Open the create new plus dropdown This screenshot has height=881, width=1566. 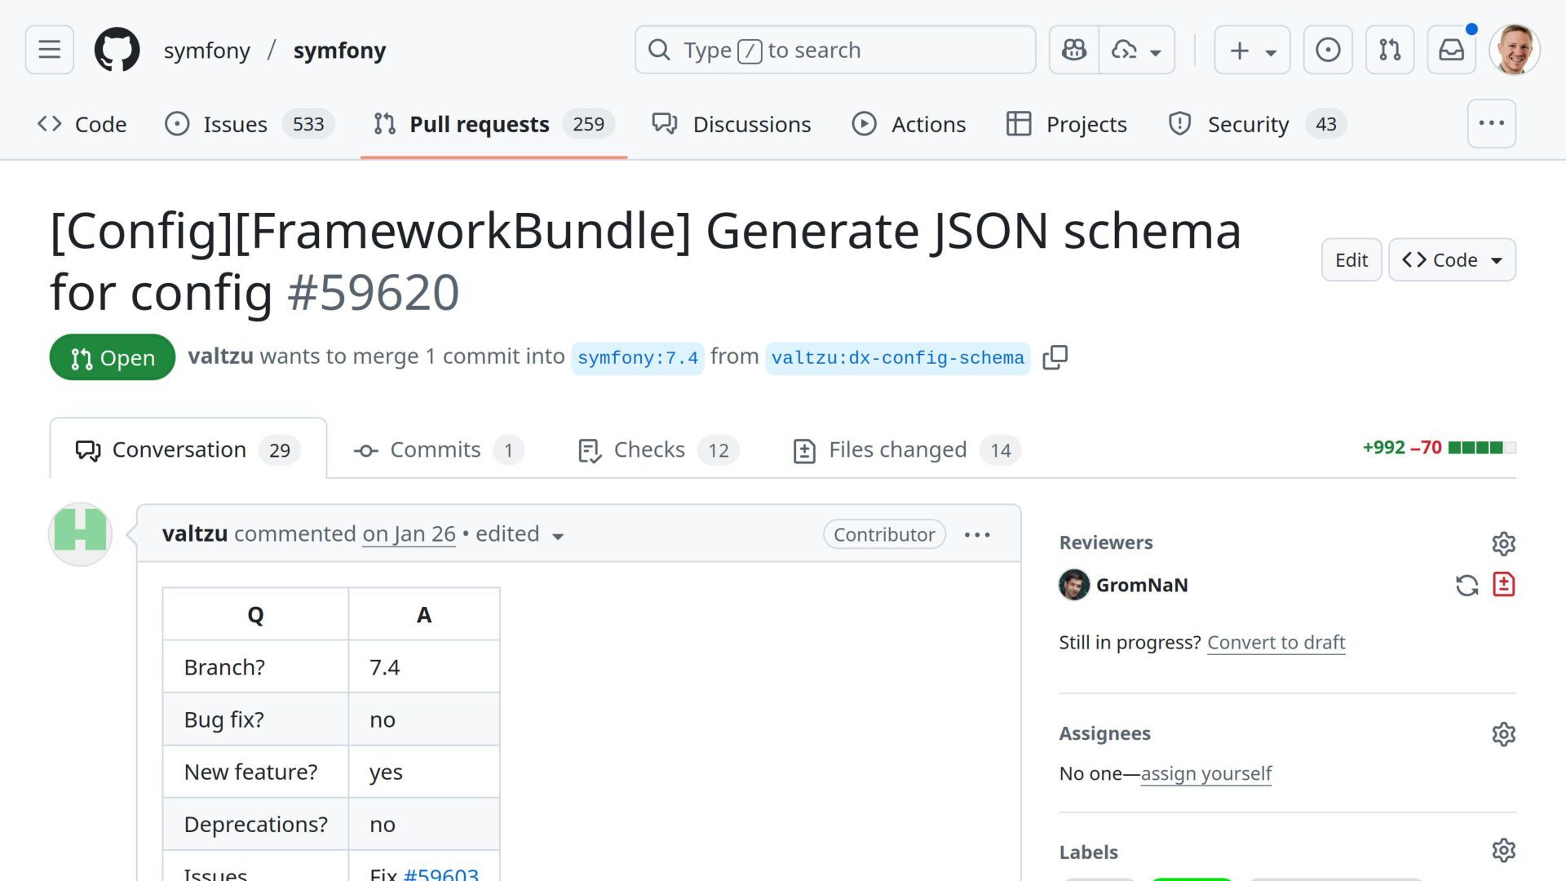1251,50
